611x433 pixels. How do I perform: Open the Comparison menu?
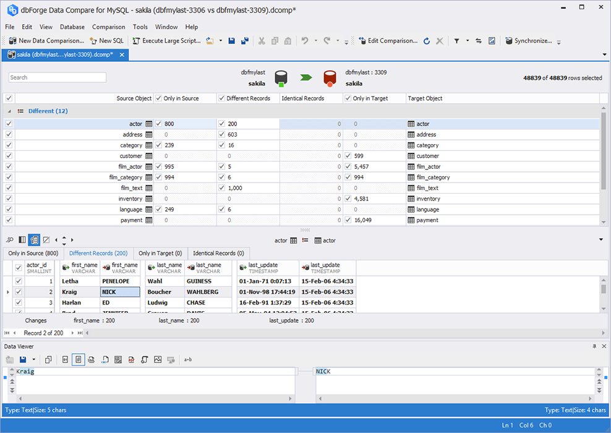pos(108,27)
